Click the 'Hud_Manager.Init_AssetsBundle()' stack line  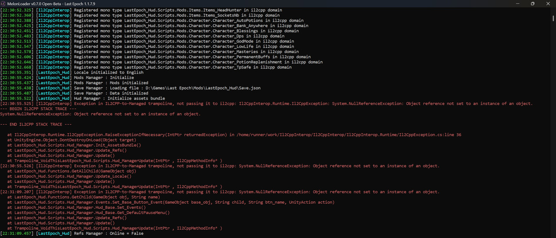click(x=74, y=145)
